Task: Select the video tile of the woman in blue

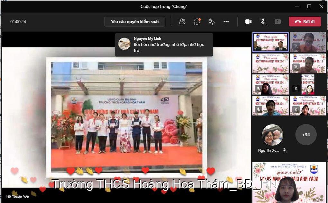Action: pos(270,106)
